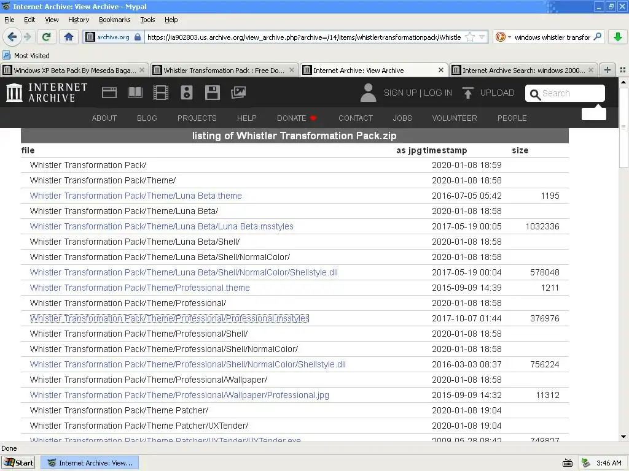
Task: Open the BLOG nav link
Action: (x=147, y=118)
